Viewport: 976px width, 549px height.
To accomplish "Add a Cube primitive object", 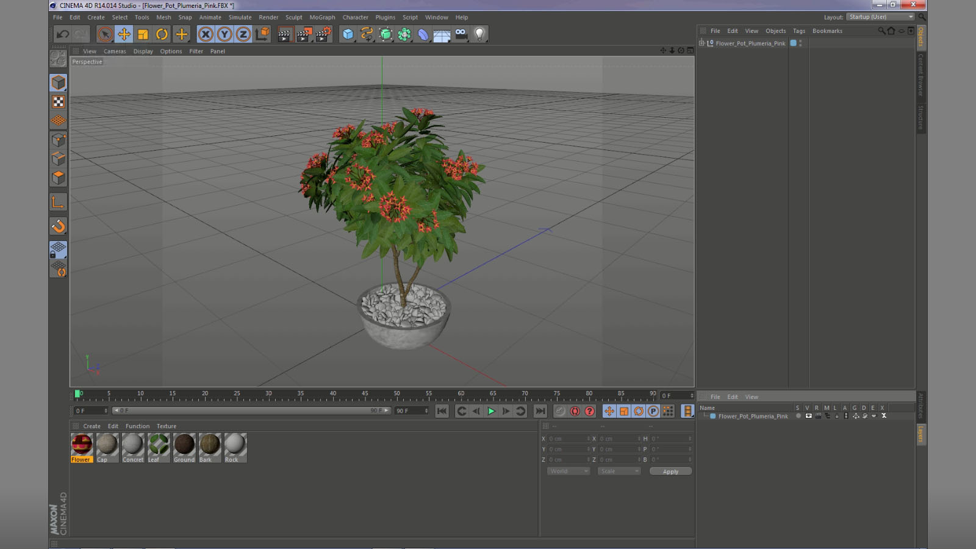I will pos(348,34).
